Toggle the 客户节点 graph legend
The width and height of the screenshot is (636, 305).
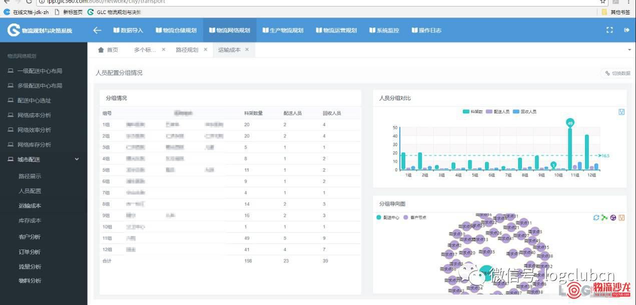(x=415, y=217)
